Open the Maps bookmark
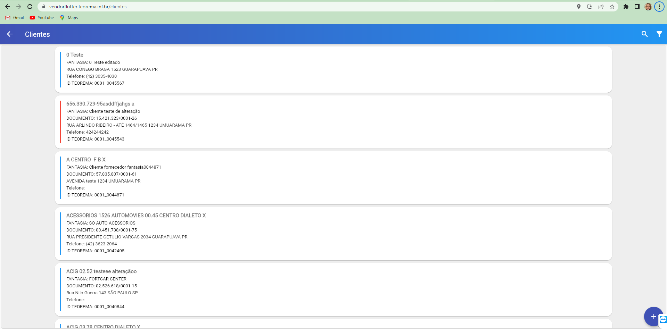667x329 pixels. coord(69,18)
